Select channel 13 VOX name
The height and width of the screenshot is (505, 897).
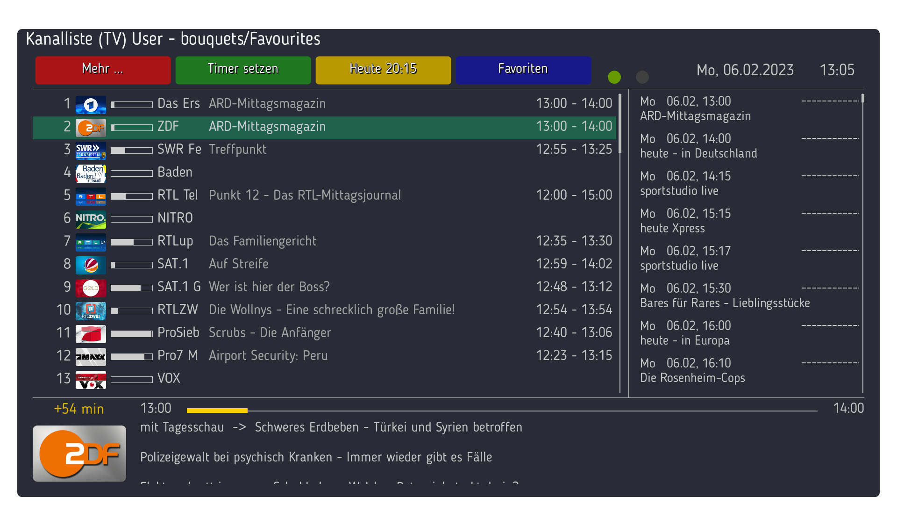point(169,379)
